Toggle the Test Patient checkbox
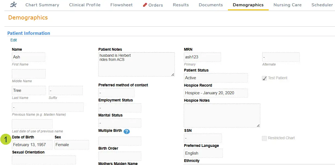This screenshot has height=165, width=335. (264, 78)
